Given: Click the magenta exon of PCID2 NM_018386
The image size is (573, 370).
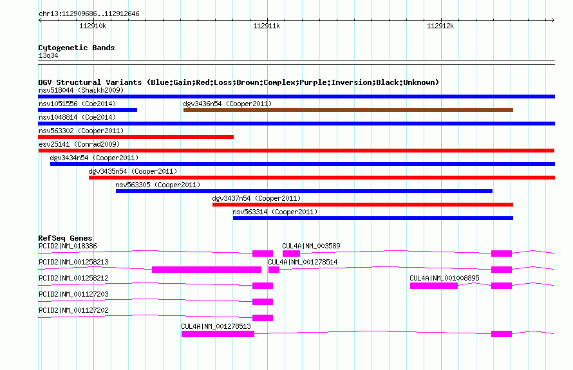Looking at the screenshot, I should pyautogui.click(x=263, y=254).
